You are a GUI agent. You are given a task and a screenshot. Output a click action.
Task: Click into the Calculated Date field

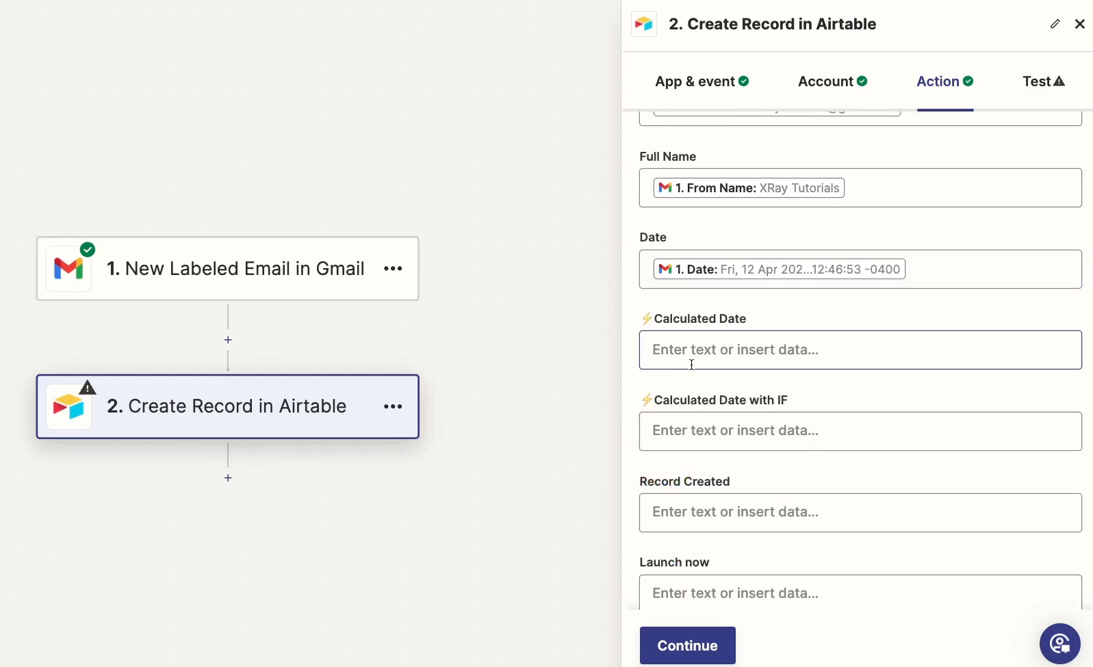[x=860, y=350]
